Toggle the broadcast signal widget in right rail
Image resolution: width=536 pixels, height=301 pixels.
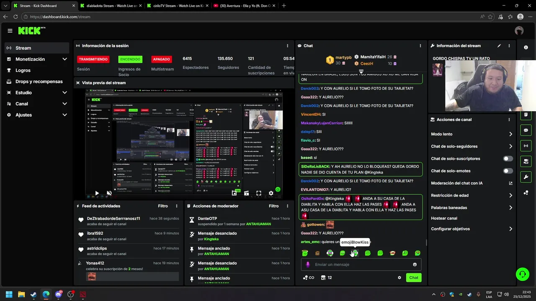point(526,145)
